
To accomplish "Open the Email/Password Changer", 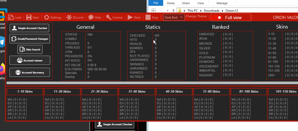I will [x=30, y=39].
